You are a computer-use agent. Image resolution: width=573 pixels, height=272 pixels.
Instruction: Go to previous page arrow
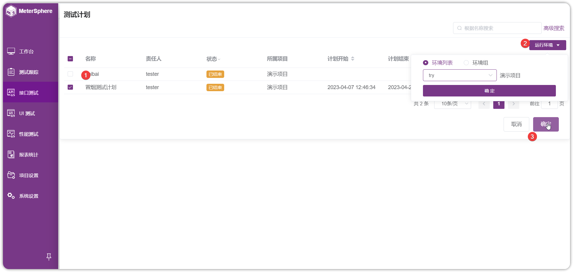(x=484, y=104)
